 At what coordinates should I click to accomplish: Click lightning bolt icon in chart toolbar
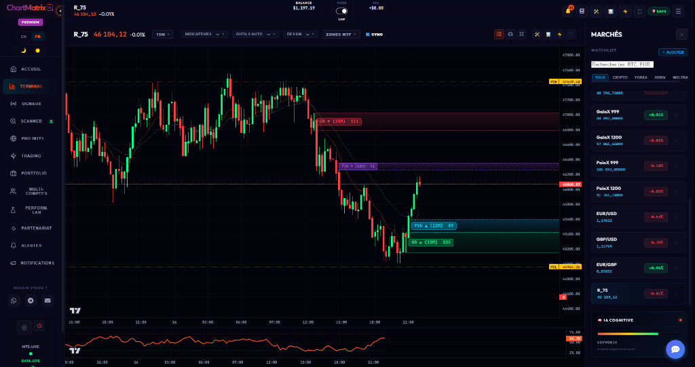pyautogui.click(x=560, y=34)
